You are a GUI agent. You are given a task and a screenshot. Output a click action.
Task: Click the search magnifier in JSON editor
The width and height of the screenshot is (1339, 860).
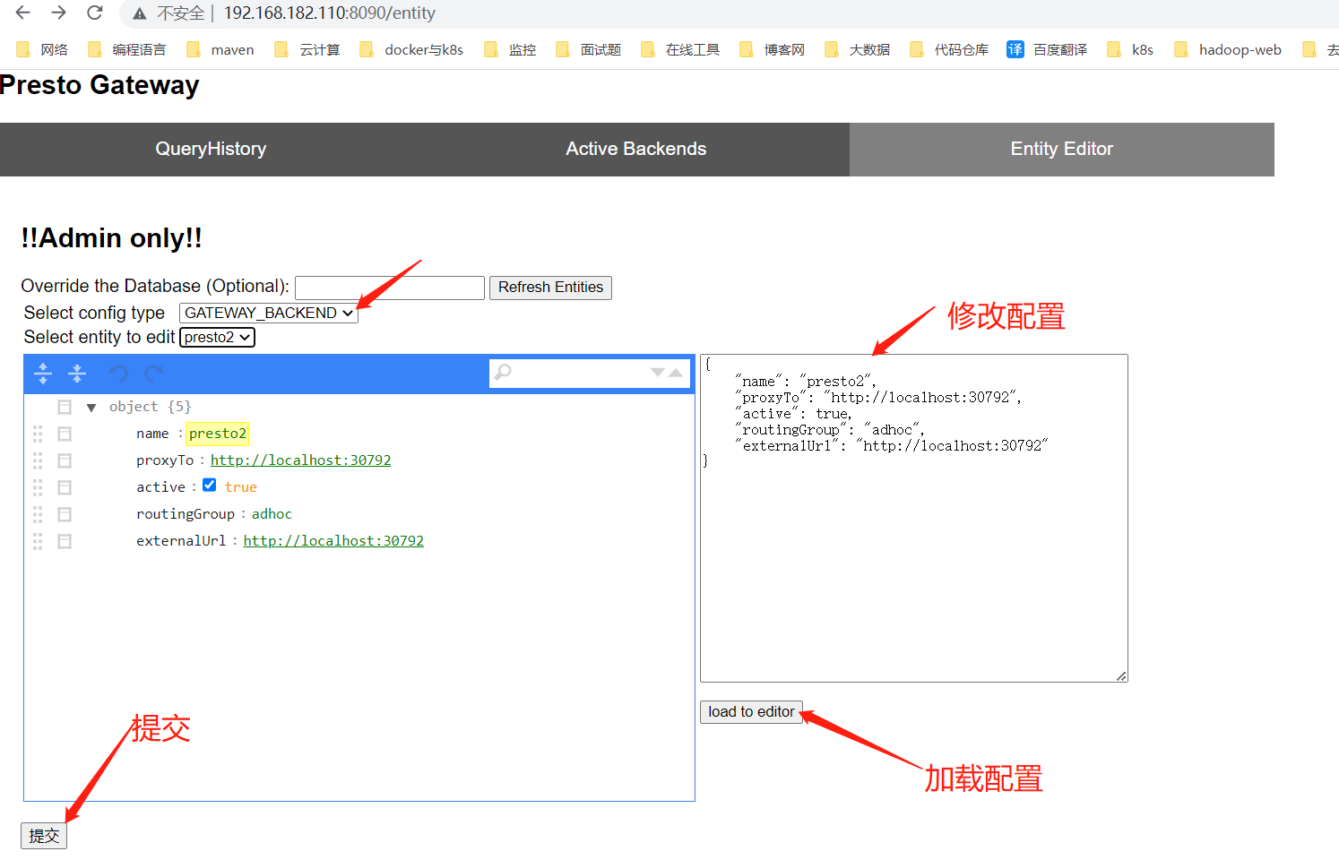click(503, 372)
